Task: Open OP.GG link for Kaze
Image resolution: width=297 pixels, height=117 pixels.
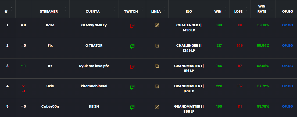Action: coord(287,25)
